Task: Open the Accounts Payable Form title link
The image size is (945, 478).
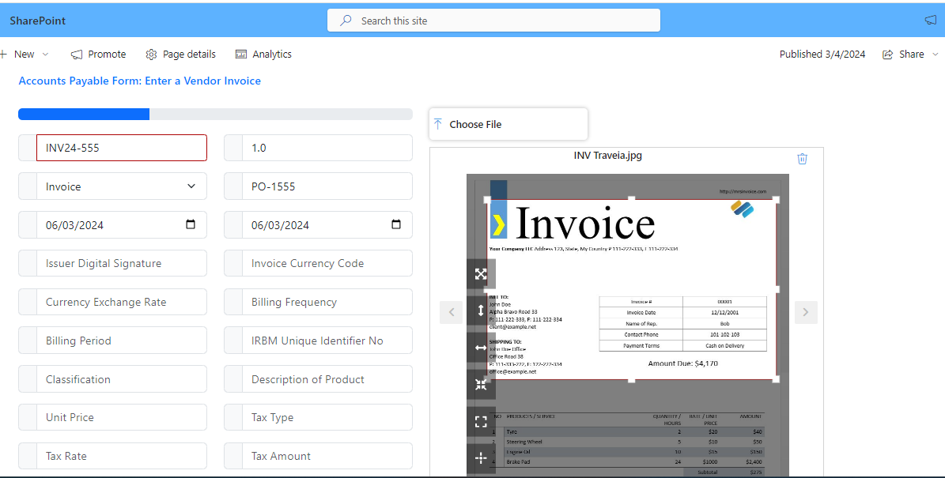Action: (139, 81)
